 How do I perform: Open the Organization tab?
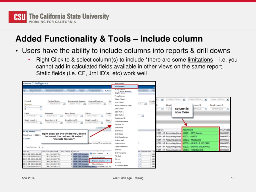point(35,91)
